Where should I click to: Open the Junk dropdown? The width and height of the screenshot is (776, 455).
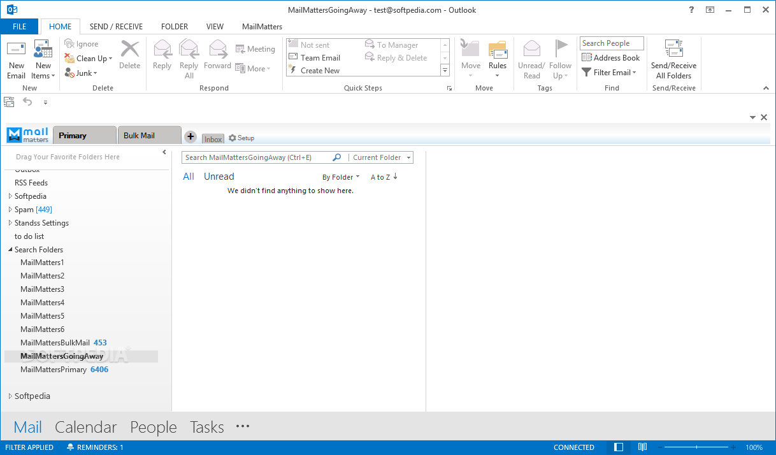pos(80,73)
